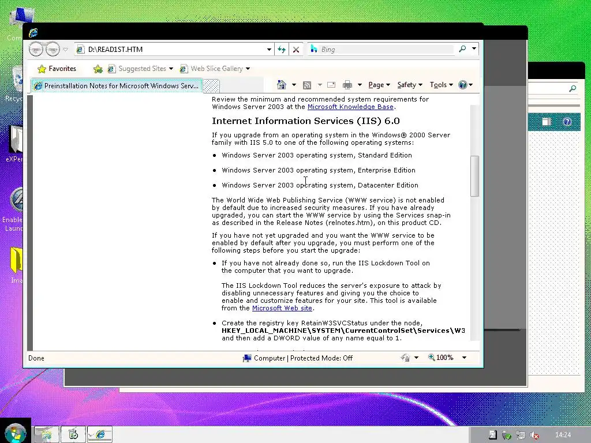The height and width of the screenshot is (443, 591).
Task: Expand the address bar history dropdown
Action: (269, 50)
